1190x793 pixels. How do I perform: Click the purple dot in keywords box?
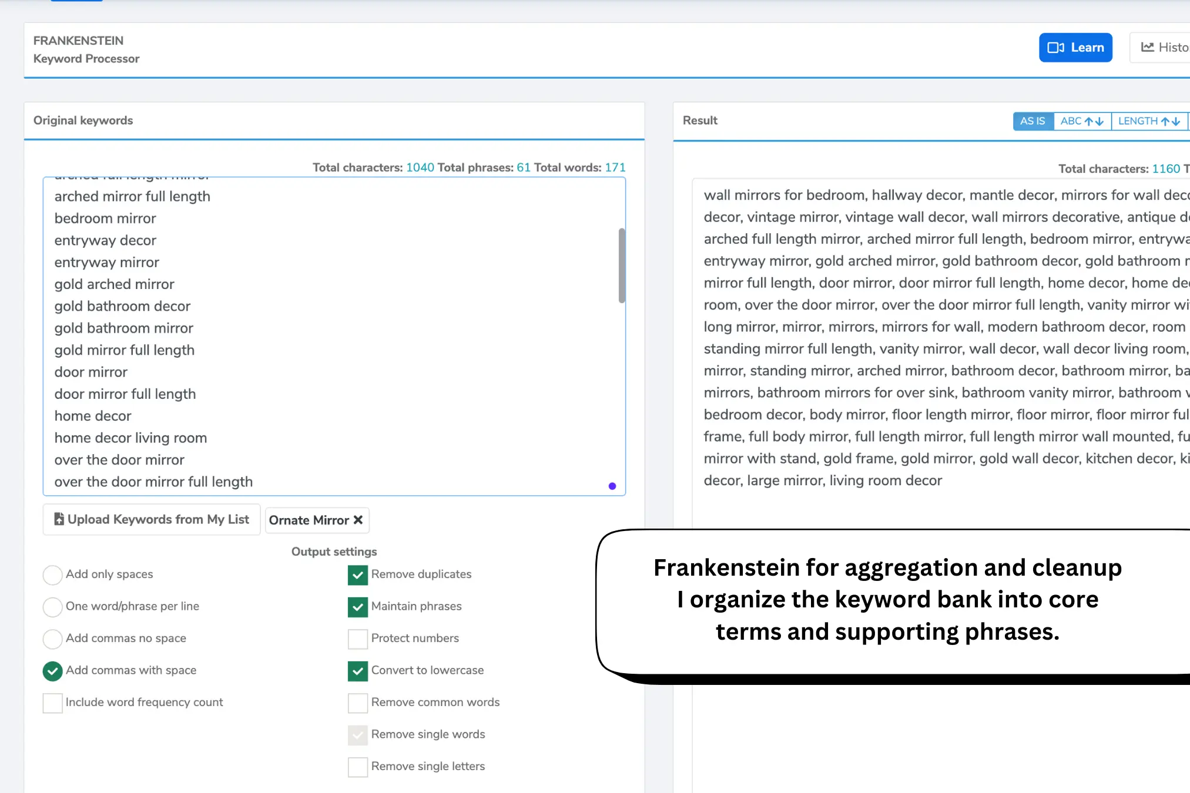612,486
